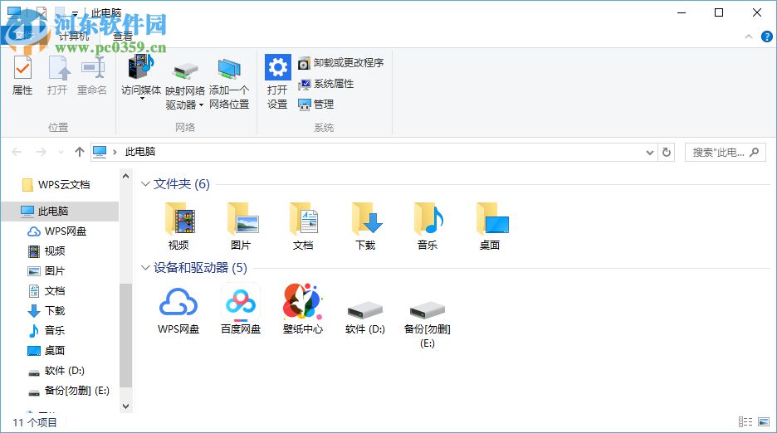Image resolution: width=777 pixels, height=433 pixels.
Task: Click the 11 个项目 status text
Action: [x=35, y=422]
